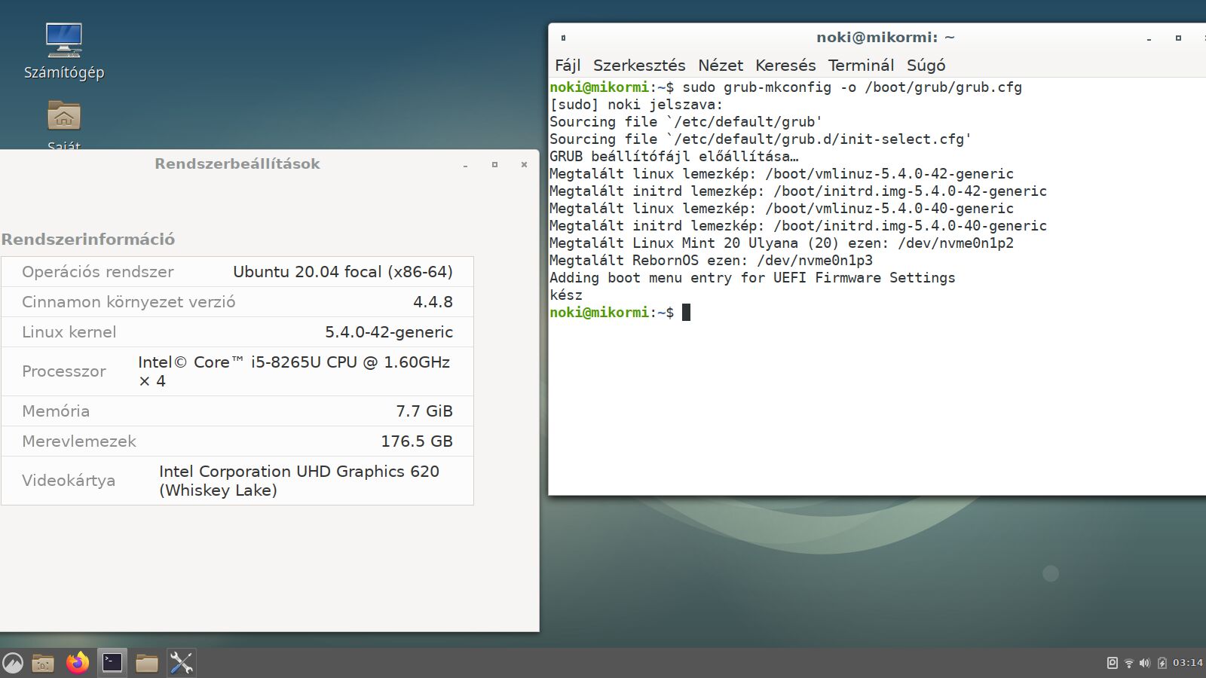Open the volume speaker tray icon
The height and width of the screenshot is (678, 1206).
(1145, 663)
